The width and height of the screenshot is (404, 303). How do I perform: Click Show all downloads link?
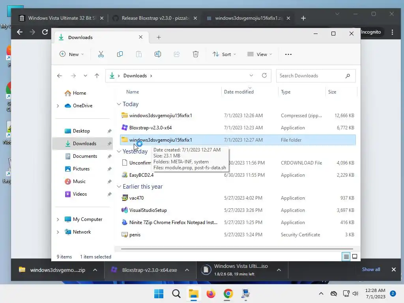tap(371, 269)
